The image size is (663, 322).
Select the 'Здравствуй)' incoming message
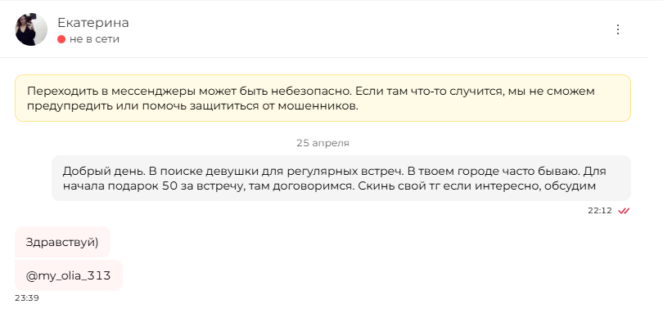point(62,242)
